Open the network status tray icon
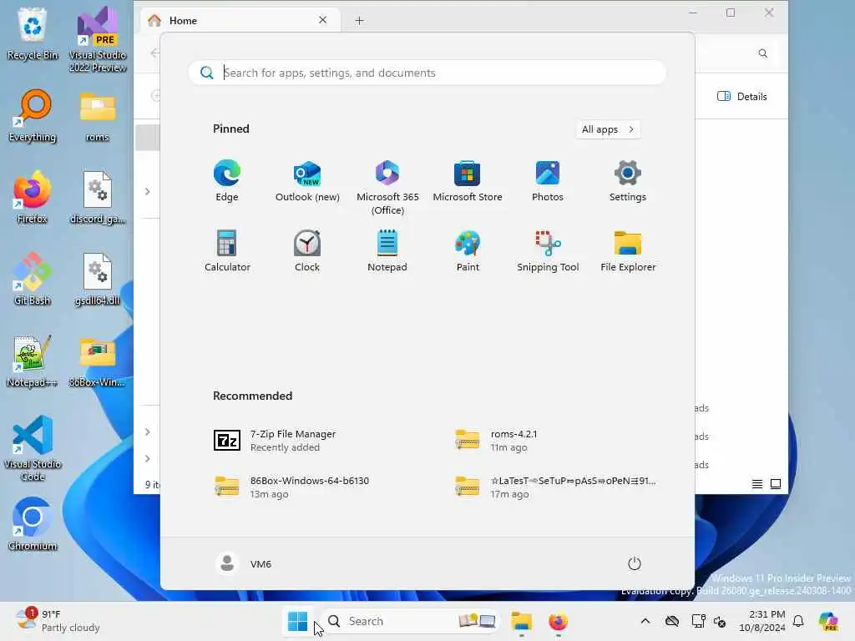Image resolution: width=855 pixels, height=641 pixels. pyautogui.click(x=698, y=621)
